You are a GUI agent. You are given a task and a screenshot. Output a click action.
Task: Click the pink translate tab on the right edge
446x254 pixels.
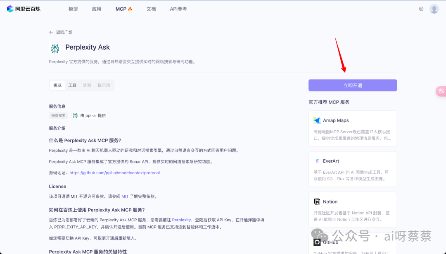click(442, 91)
